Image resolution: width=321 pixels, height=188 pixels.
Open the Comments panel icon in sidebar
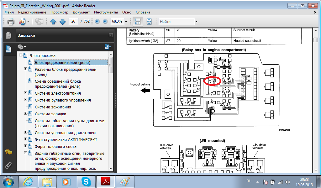(8, 152)
